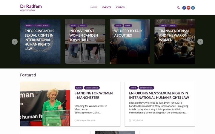Viewport: 215px width, 134px height.
Task: Click calendar icon beside 17th July 2018
Action: click(130, 121)
